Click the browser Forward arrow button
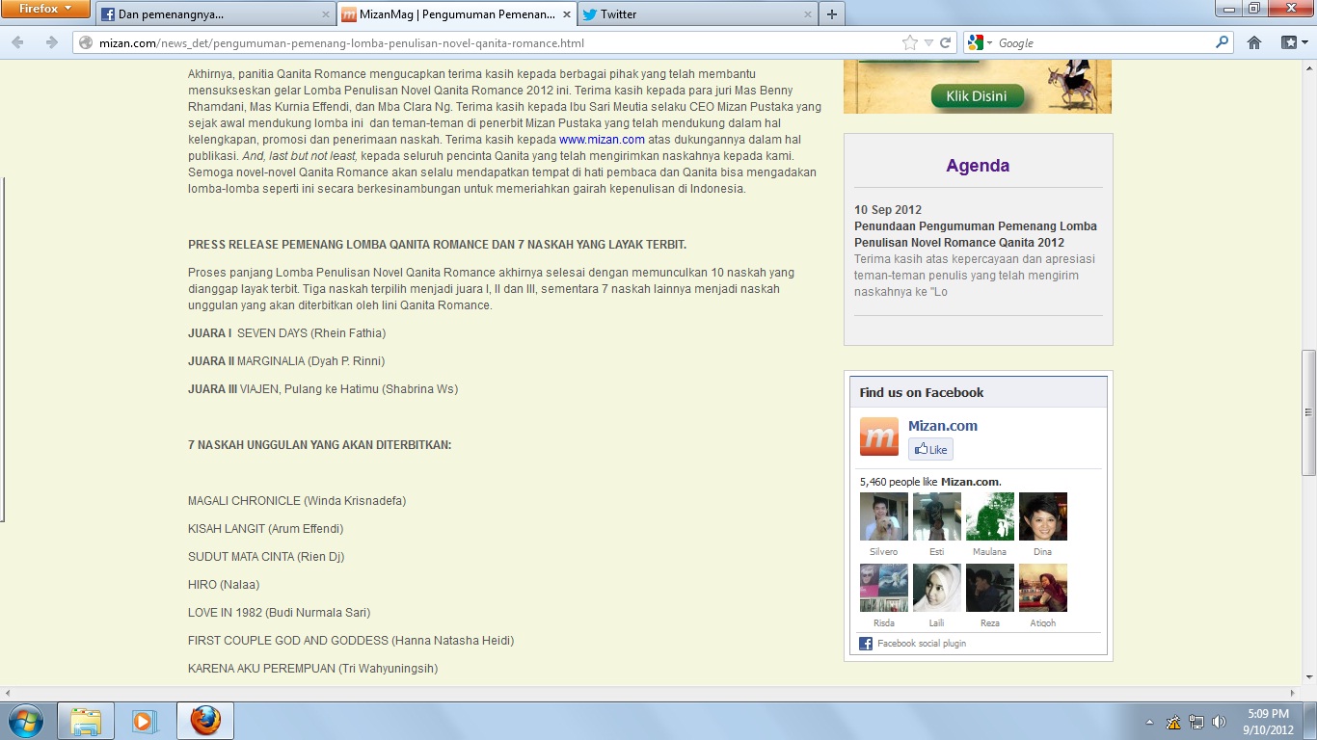The height and width of the screenshot is (740, 1317). (51, 42)
